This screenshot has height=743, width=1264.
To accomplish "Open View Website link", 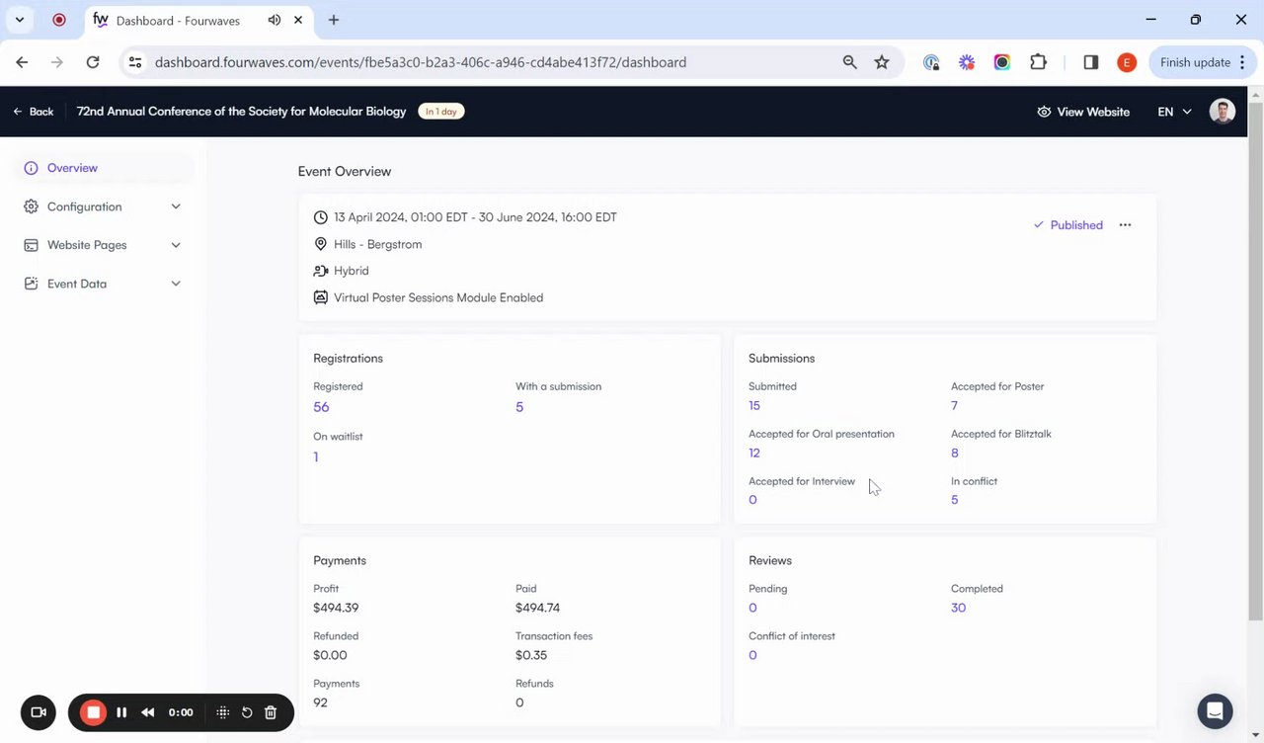I will click(x=1083, y=112).
